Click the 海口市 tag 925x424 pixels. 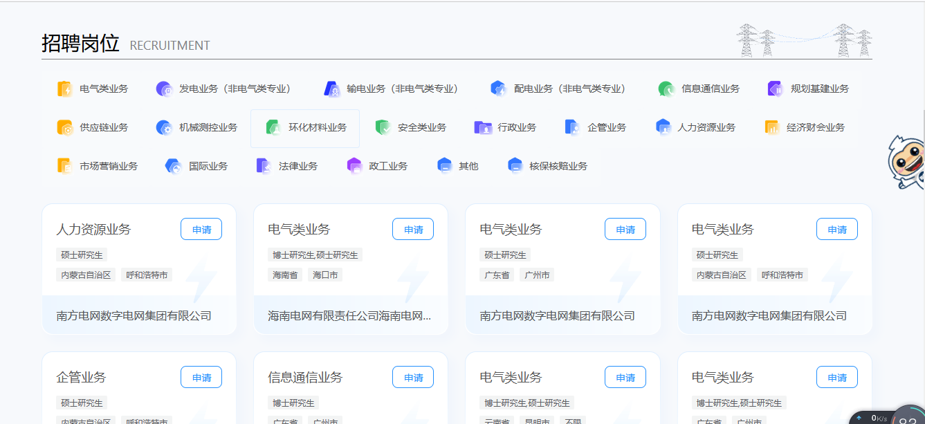[x=325, y=275]
